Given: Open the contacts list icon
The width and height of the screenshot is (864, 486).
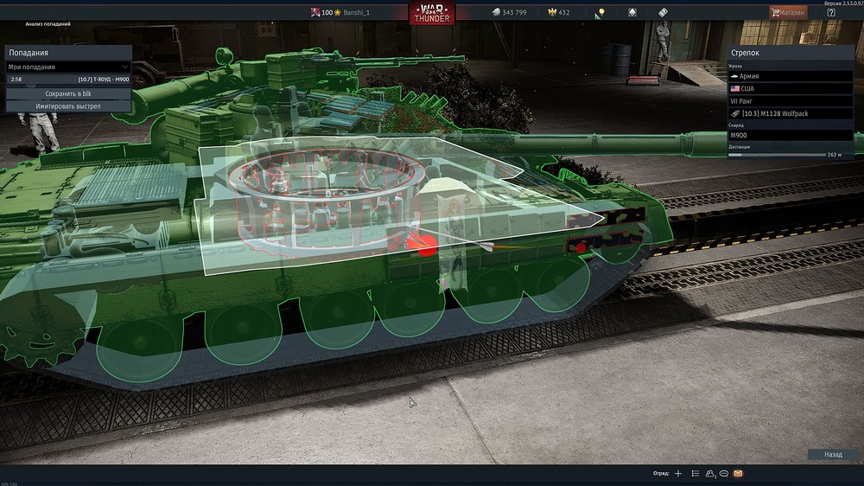Looking at the screenshot, I should [x=709, y=474].
